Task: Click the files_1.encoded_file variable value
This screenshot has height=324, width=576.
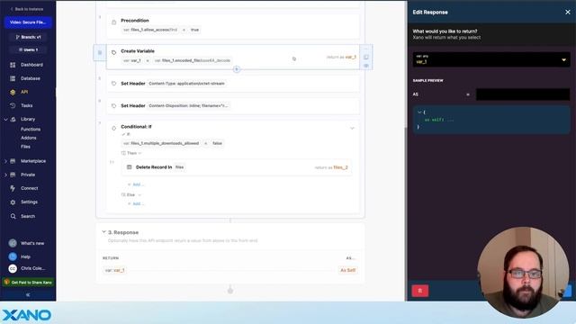Action: click(193, 60)
